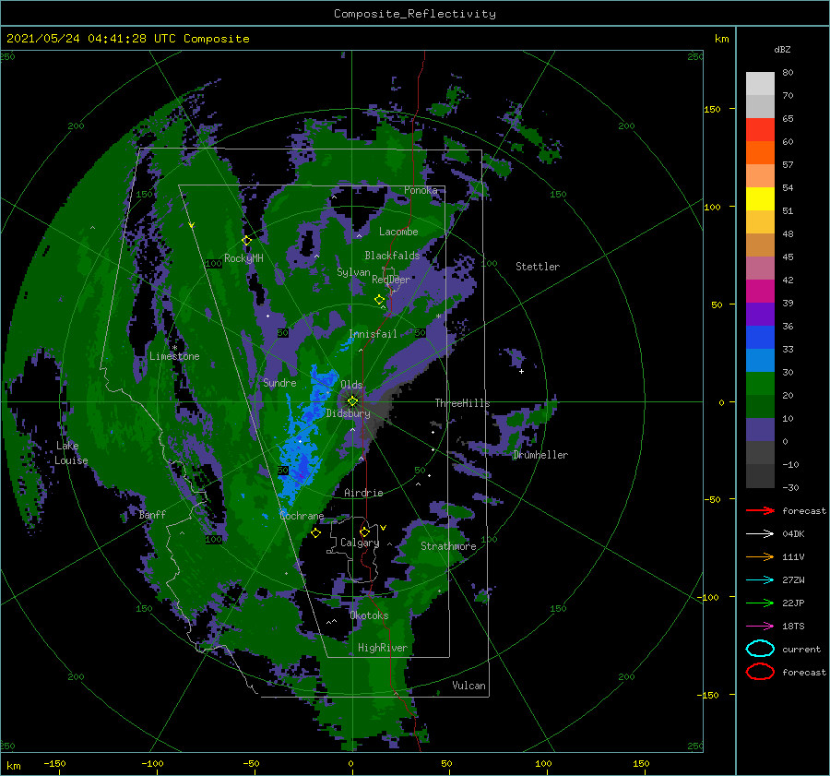Click the Lacombe town label
Viewport: 830px width, 776px height.
coord(398,232)
